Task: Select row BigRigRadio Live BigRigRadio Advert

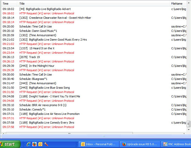Action: click(94, 9)
